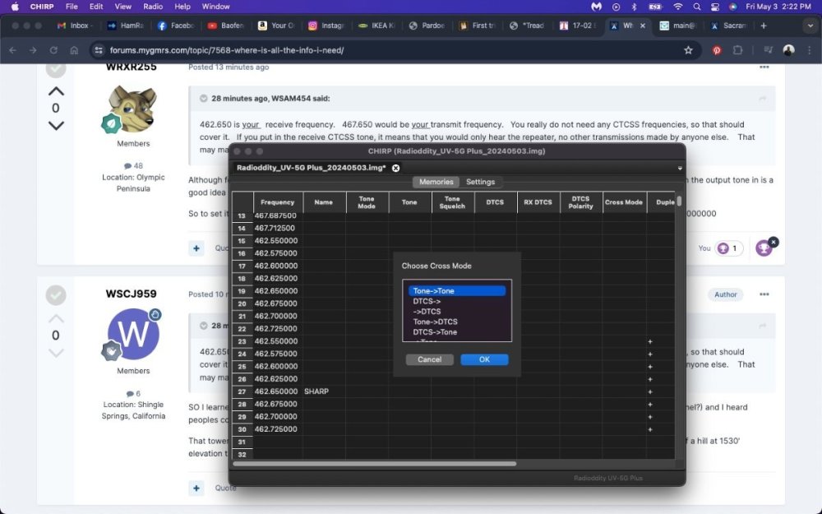
Task: Choose DTCS->Tone cross mode option
Action: coord(435,332)
